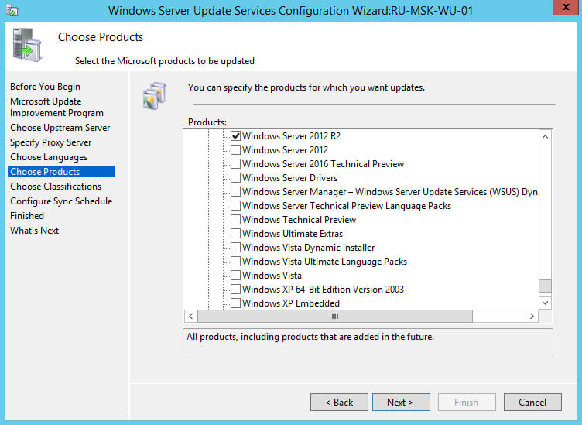582x425 pixels.
Task: Go to Before You Begin step
Action: tap(46, 87)
